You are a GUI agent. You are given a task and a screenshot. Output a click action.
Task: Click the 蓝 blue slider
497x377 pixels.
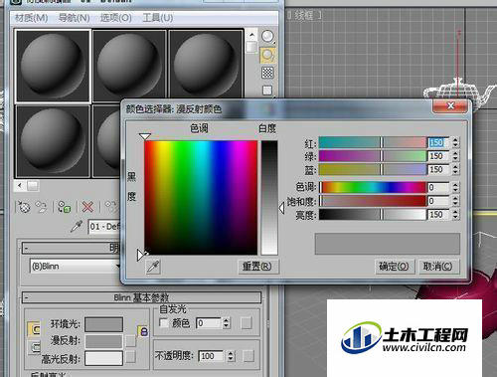pos(373,169)
